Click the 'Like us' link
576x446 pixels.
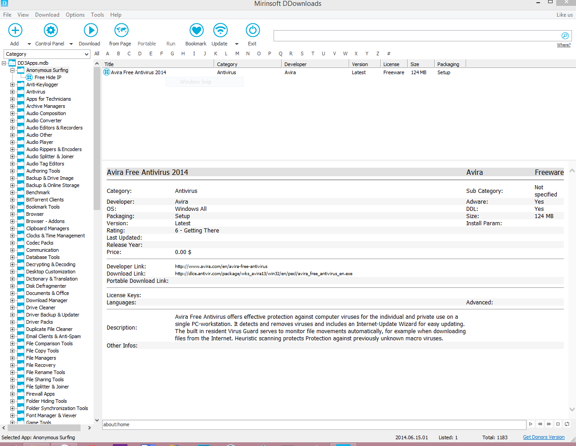coord(564,15)
